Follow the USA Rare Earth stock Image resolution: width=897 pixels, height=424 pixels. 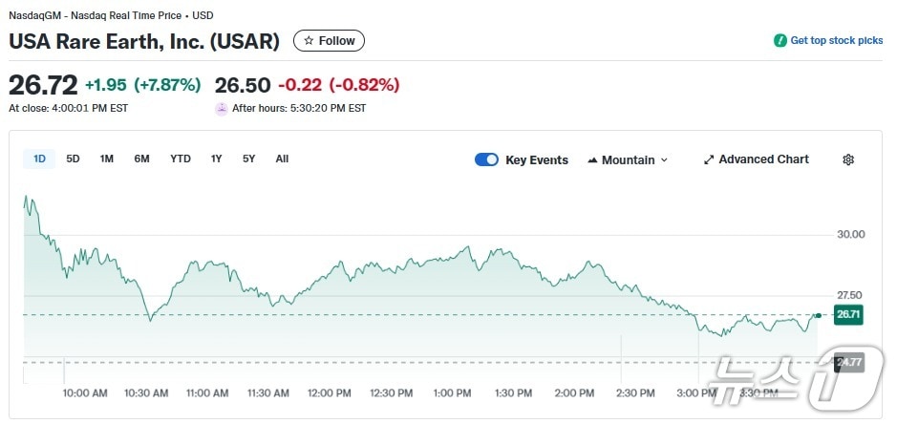tap(329, 41)
